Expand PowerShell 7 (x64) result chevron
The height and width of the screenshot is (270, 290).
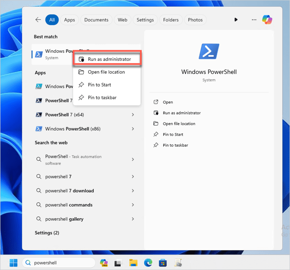pos(133,114)
